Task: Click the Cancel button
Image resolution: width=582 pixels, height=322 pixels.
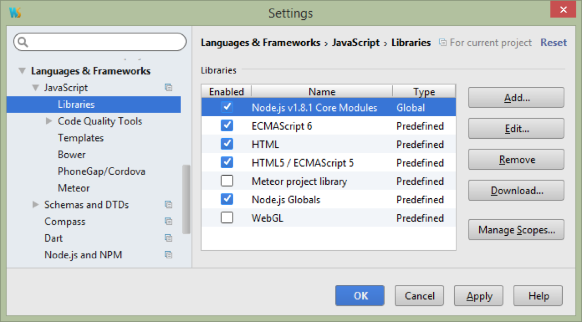Action: point(419,296)
